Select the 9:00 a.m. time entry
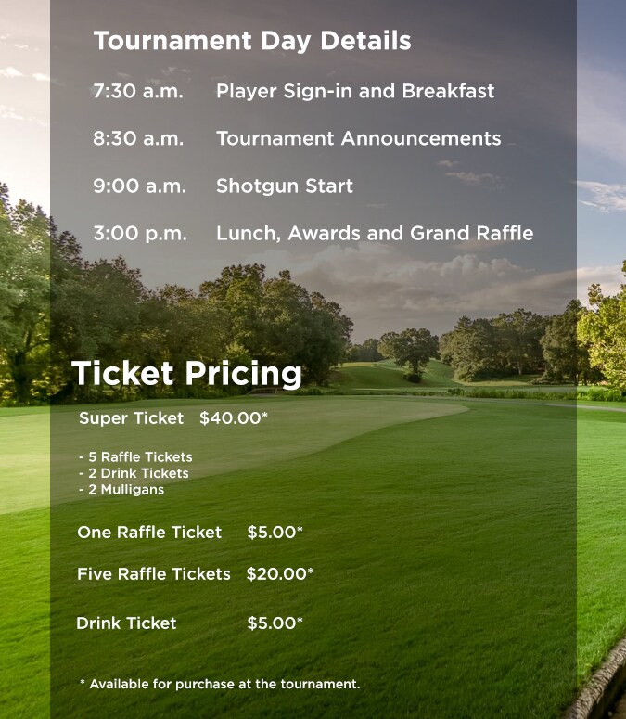This screenshot has width=626, height=719. 139,186
